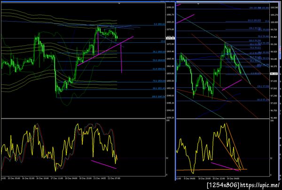Click the 97.290 price scale label on right chart
The width and height of the screenshot is (282, 190).
[x=274, y=96]
